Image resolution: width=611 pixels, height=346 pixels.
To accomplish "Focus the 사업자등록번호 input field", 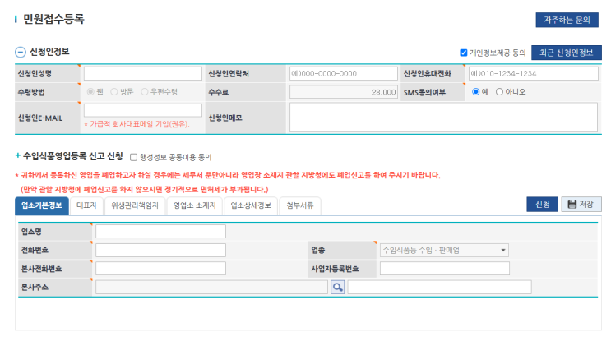I will pyautogui.click(x=445, y=269).
